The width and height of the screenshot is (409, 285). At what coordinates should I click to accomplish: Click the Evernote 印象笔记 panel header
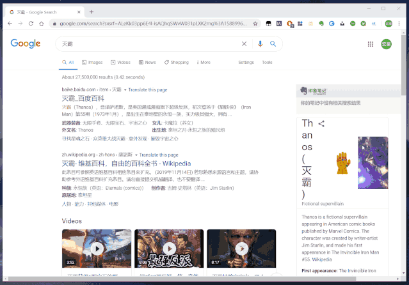point(348,91)
